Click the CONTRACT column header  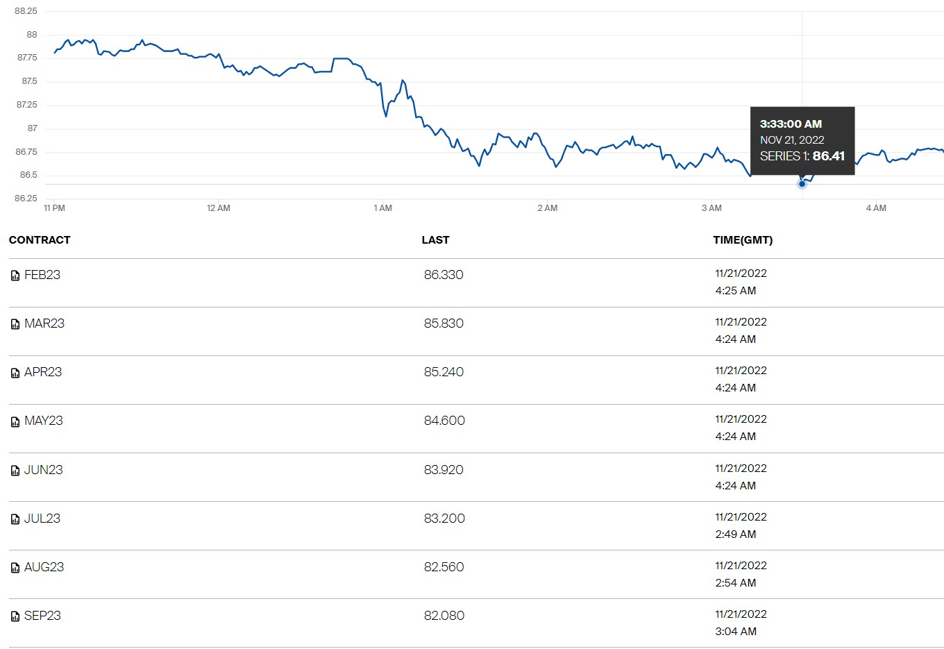(x=40, y=240)
